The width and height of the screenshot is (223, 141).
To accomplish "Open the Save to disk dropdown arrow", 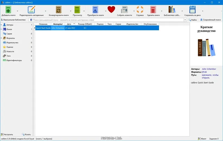I will [x=203, y=11].
